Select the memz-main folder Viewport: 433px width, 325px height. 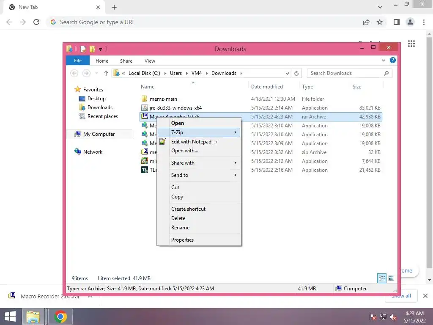tap(163, 99)
